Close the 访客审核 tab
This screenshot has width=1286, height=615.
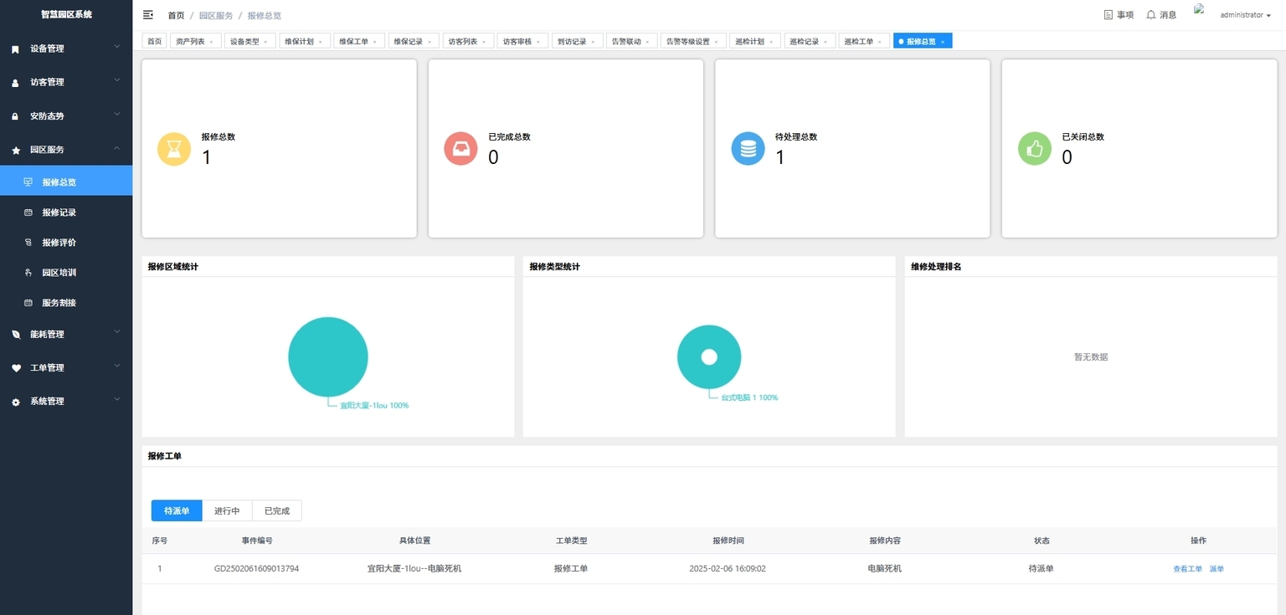tap(538, 42)
